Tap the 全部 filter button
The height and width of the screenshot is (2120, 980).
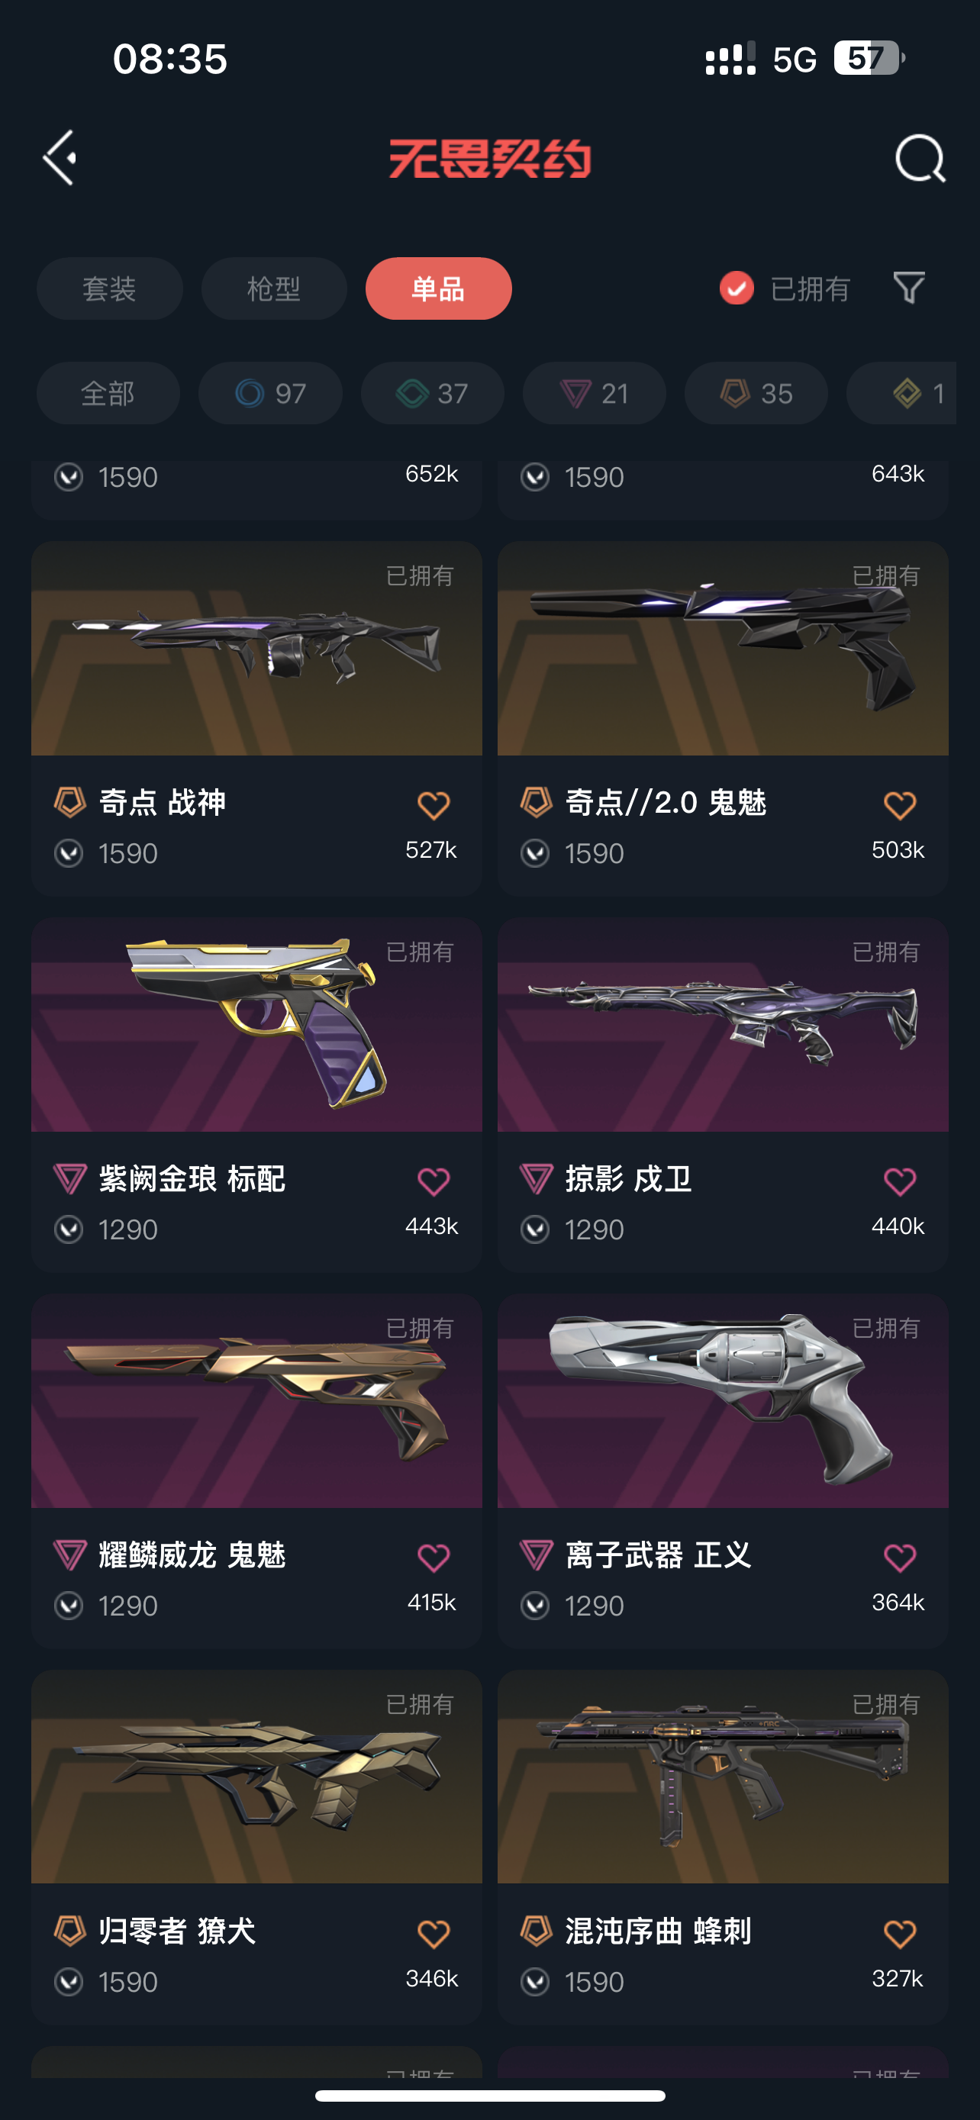click(108, 393)
